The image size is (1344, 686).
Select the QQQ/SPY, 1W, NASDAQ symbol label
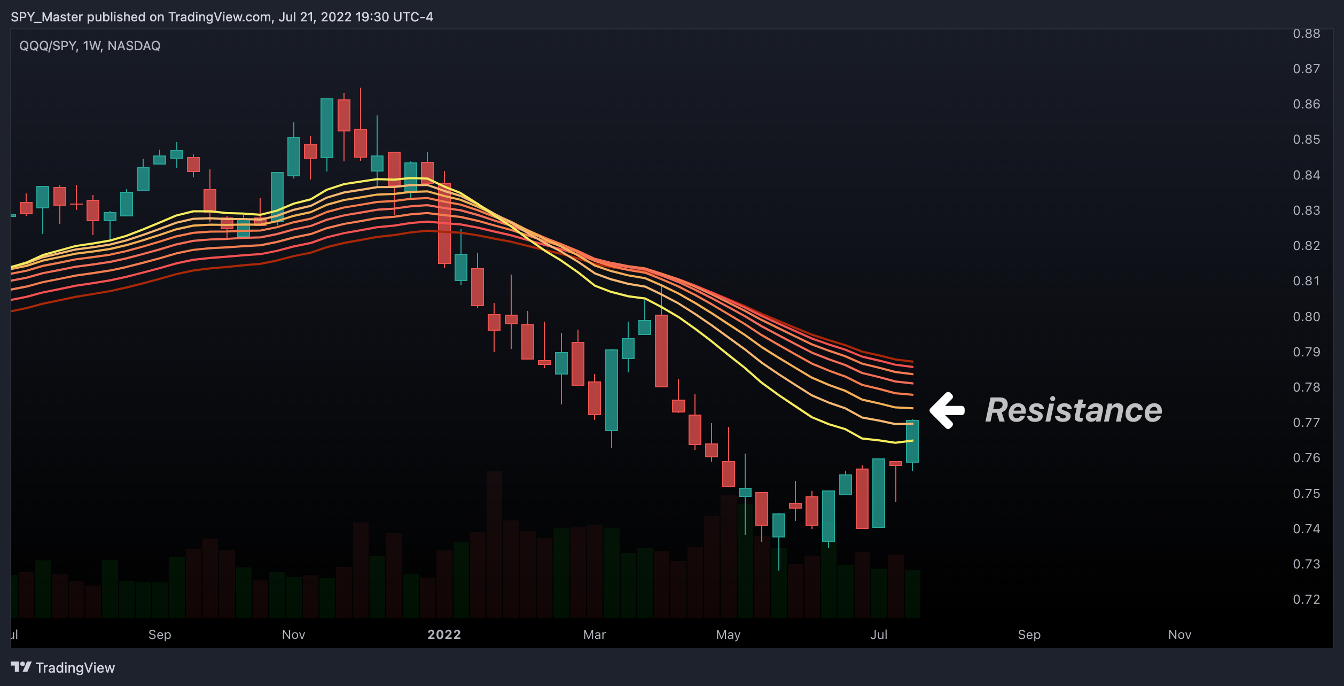pos(90,46)
